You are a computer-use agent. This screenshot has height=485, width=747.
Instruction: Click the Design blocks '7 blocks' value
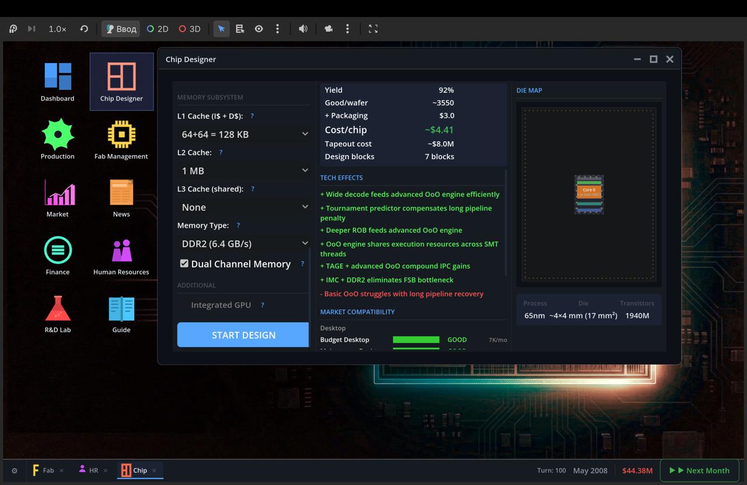[439, 157]
